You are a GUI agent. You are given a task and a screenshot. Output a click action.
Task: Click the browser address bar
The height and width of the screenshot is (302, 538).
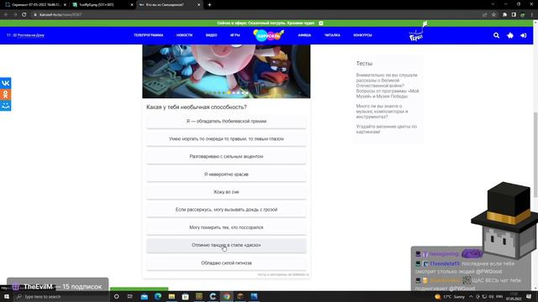(x=254, y=15)
